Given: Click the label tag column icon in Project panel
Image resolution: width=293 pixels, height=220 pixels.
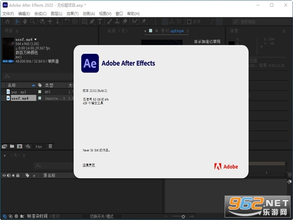Looking at the screenshot, I should coord(40,85).
